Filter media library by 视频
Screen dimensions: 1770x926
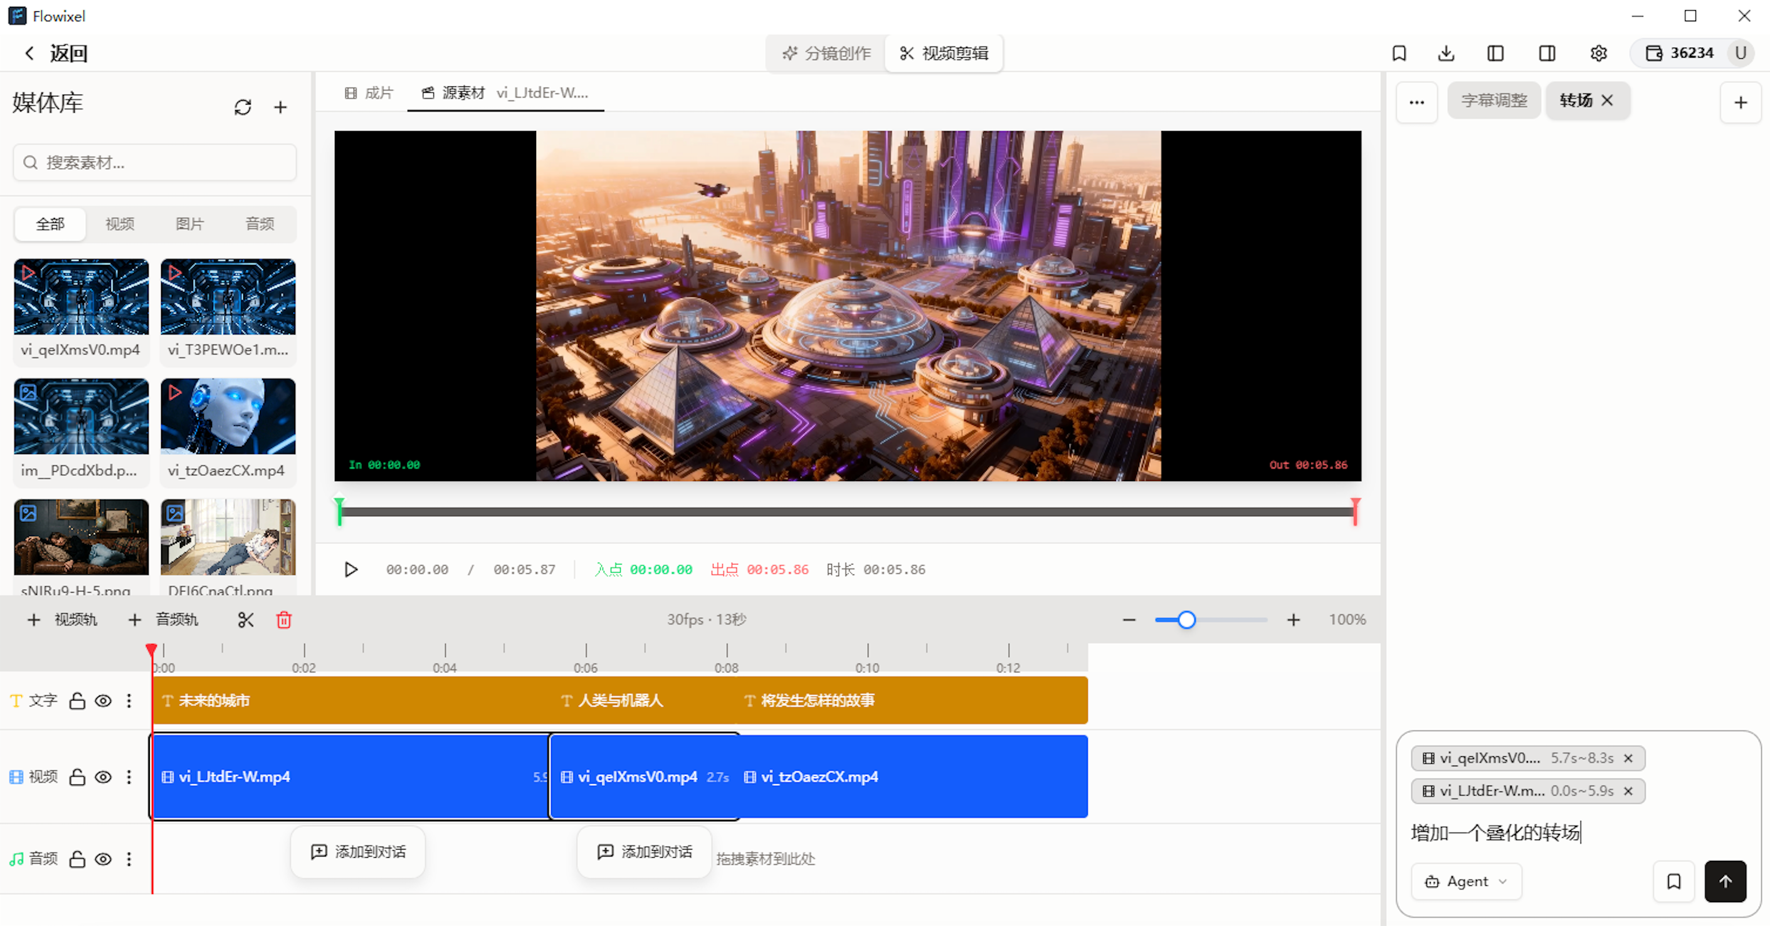pos(120,224)
